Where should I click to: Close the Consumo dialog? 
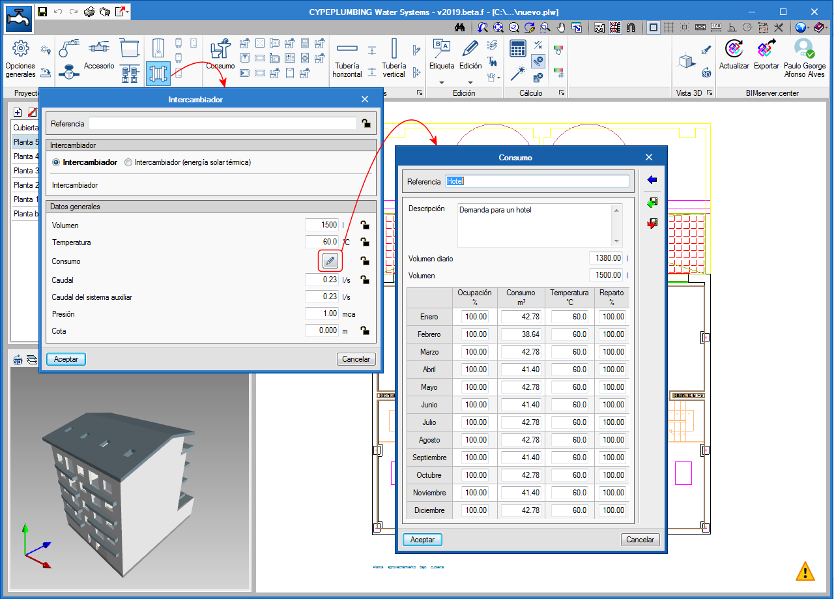point(649,157)
